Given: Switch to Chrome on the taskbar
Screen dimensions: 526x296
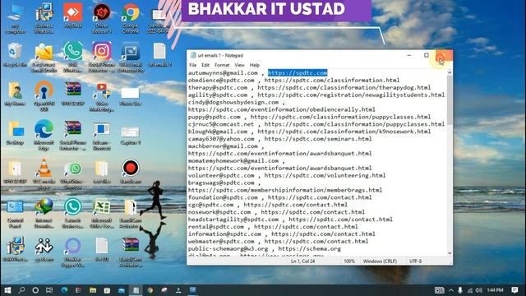Looking at the screenshot, I should [150, 290].
